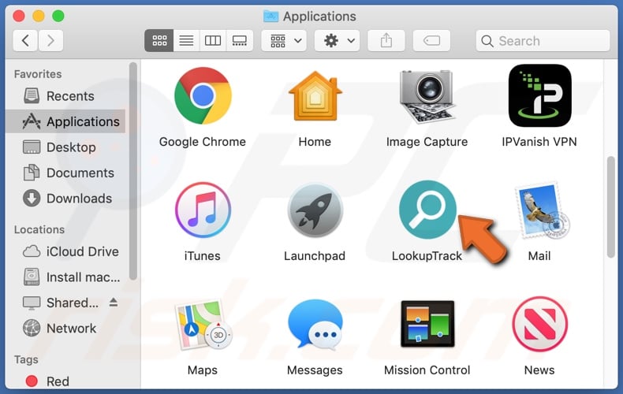
Task: Select the Image Capture app icon
Action: coord(427,96)
